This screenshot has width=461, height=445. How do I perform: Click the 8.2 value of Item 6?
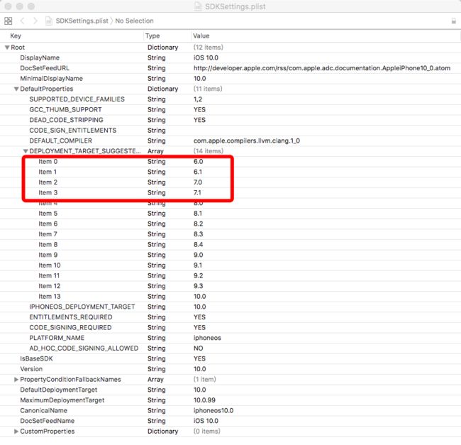point(198,224)
